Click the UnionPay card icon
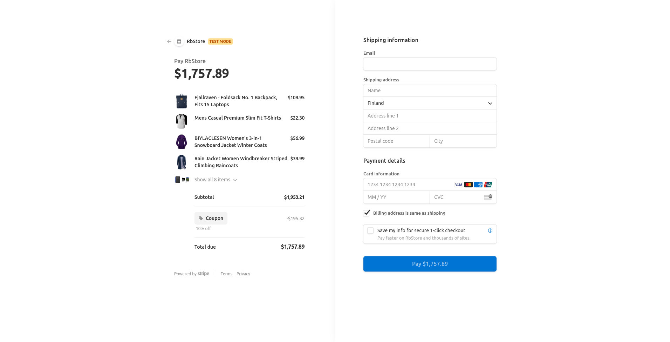This screenshot has width=670, height=342. coord(488,184)
